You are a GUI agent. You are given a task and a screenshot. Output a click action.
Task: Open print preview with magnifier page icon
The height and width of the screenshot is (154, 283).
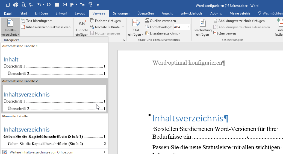pos(23,5)
